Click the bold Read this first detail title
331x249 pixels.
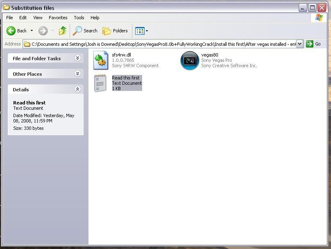pos(29,103)
